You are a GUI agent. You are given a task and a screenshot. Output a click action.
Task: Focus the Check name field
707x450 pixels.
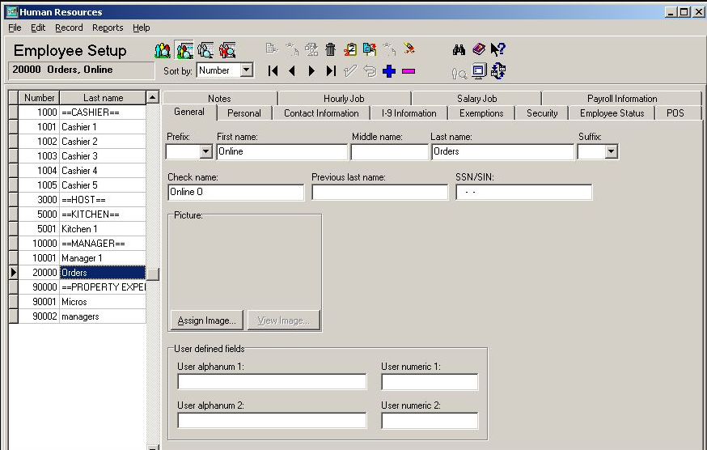(x=236, y=193)
